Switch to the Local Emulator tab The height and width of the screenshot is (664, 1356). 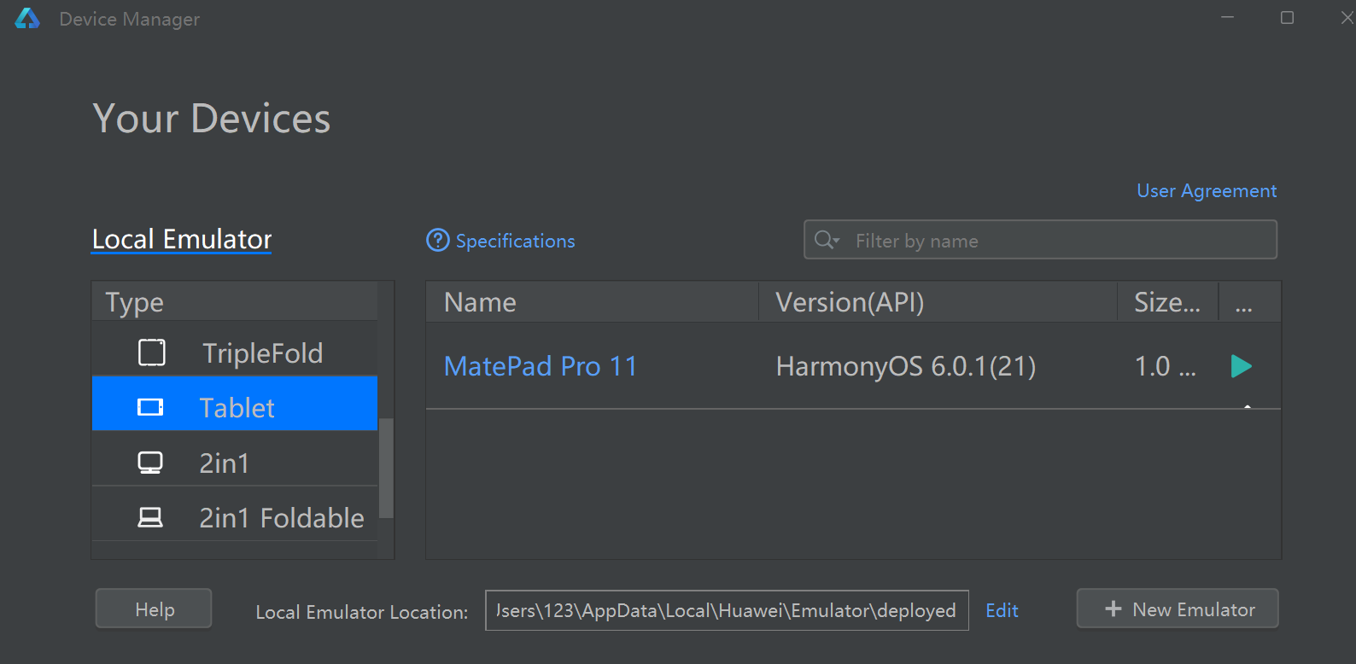[x=182, y=239]
